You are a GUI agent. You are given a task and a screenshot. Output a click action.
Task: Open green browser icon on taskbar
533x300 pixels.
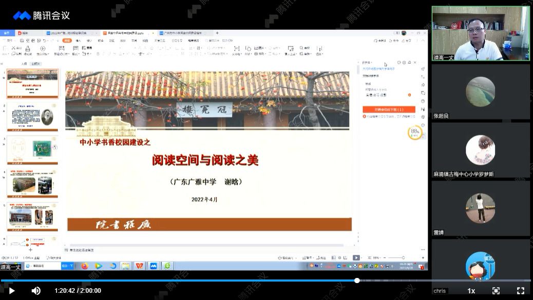pos(167,266)
